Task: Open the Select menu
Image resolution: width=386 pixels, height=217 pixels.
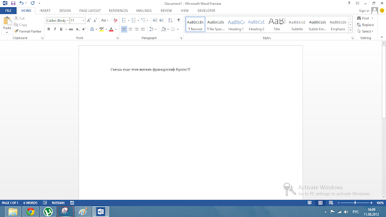Action: (x=365, y=31)
